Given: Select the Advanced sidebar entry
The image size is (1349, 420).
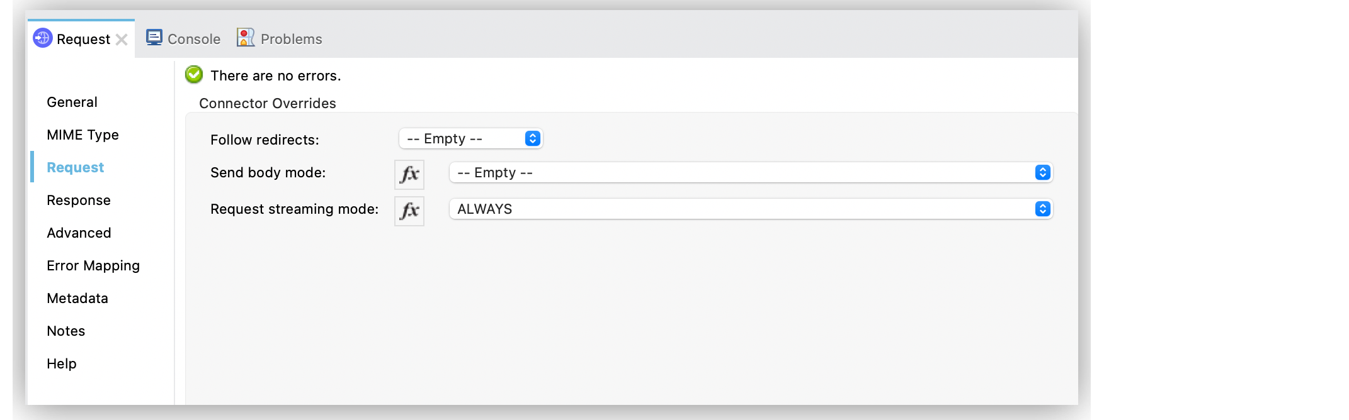Looking at the screenshot, I should pos(78,233).
